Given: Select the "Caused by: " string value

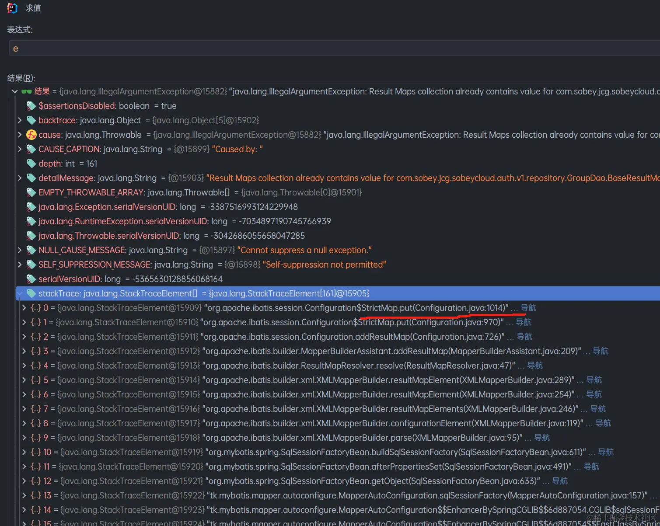Looking at the screenshot, I should click(x=237, y=149).
